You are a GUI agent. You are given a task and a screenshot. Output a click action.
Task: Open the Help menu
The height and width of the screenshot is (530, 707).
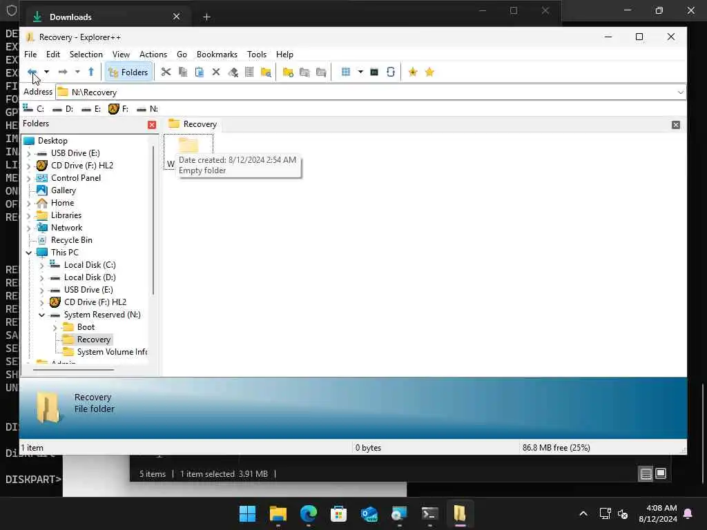coord(284,54)
